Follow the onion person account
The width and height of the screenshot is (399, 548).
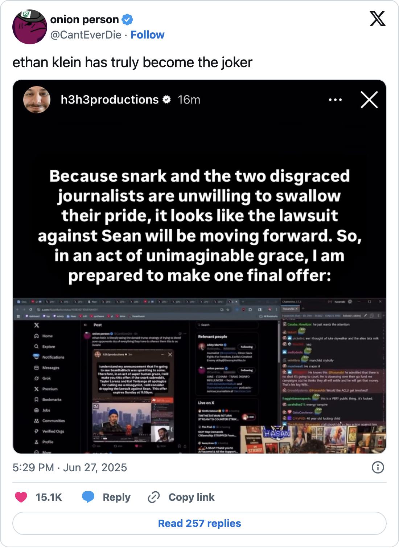click(147, 35)
